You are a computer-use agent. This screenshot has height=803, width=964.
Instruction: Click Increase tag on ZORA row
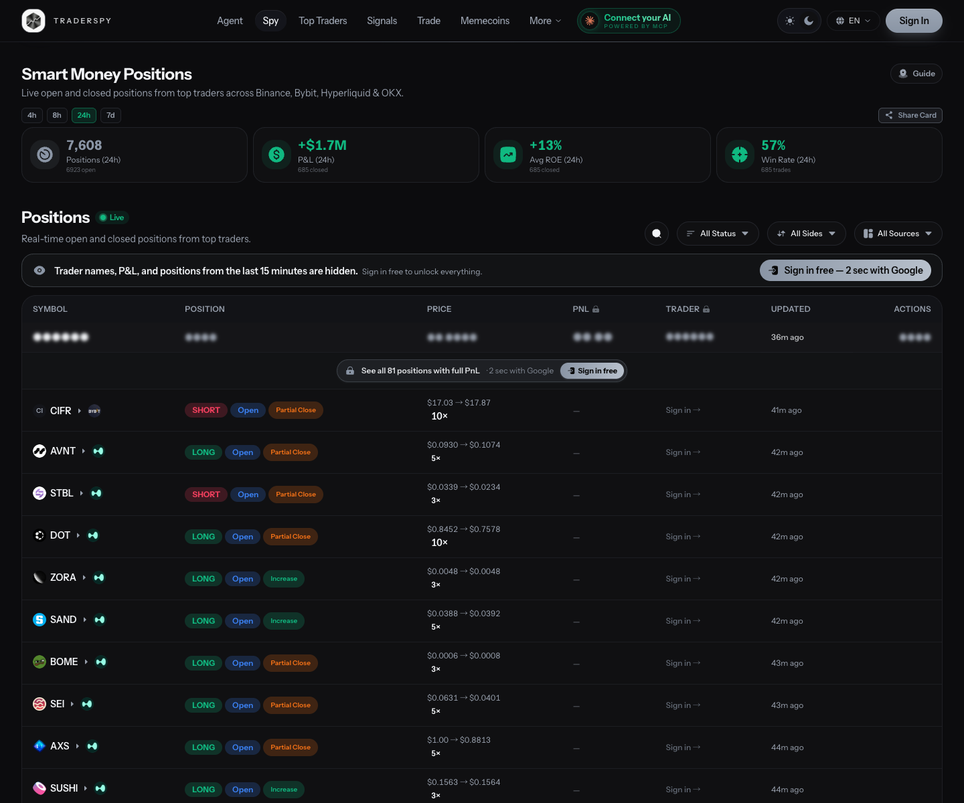point(284,579)
